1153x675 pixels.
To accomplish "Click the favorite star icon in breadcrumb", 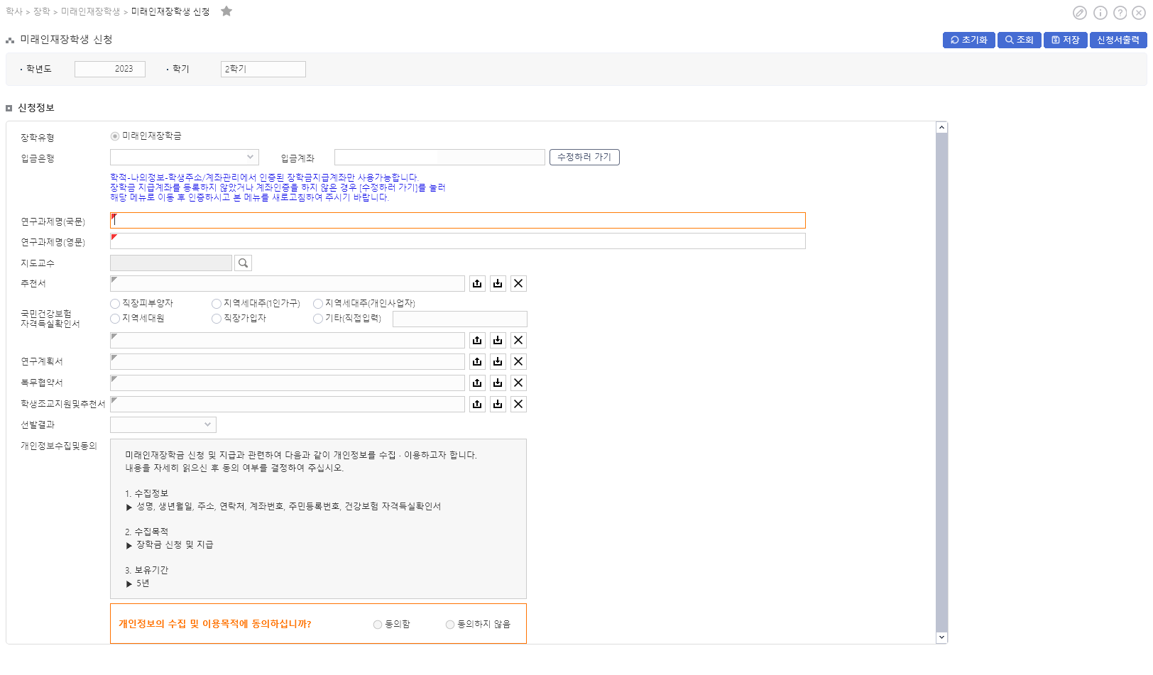I will pyautogui.click(x=226, y=11).
